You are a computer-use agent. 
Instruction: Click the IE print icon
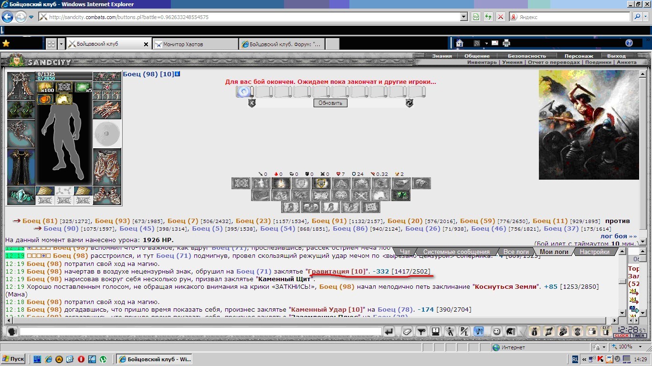coord(506,43)
